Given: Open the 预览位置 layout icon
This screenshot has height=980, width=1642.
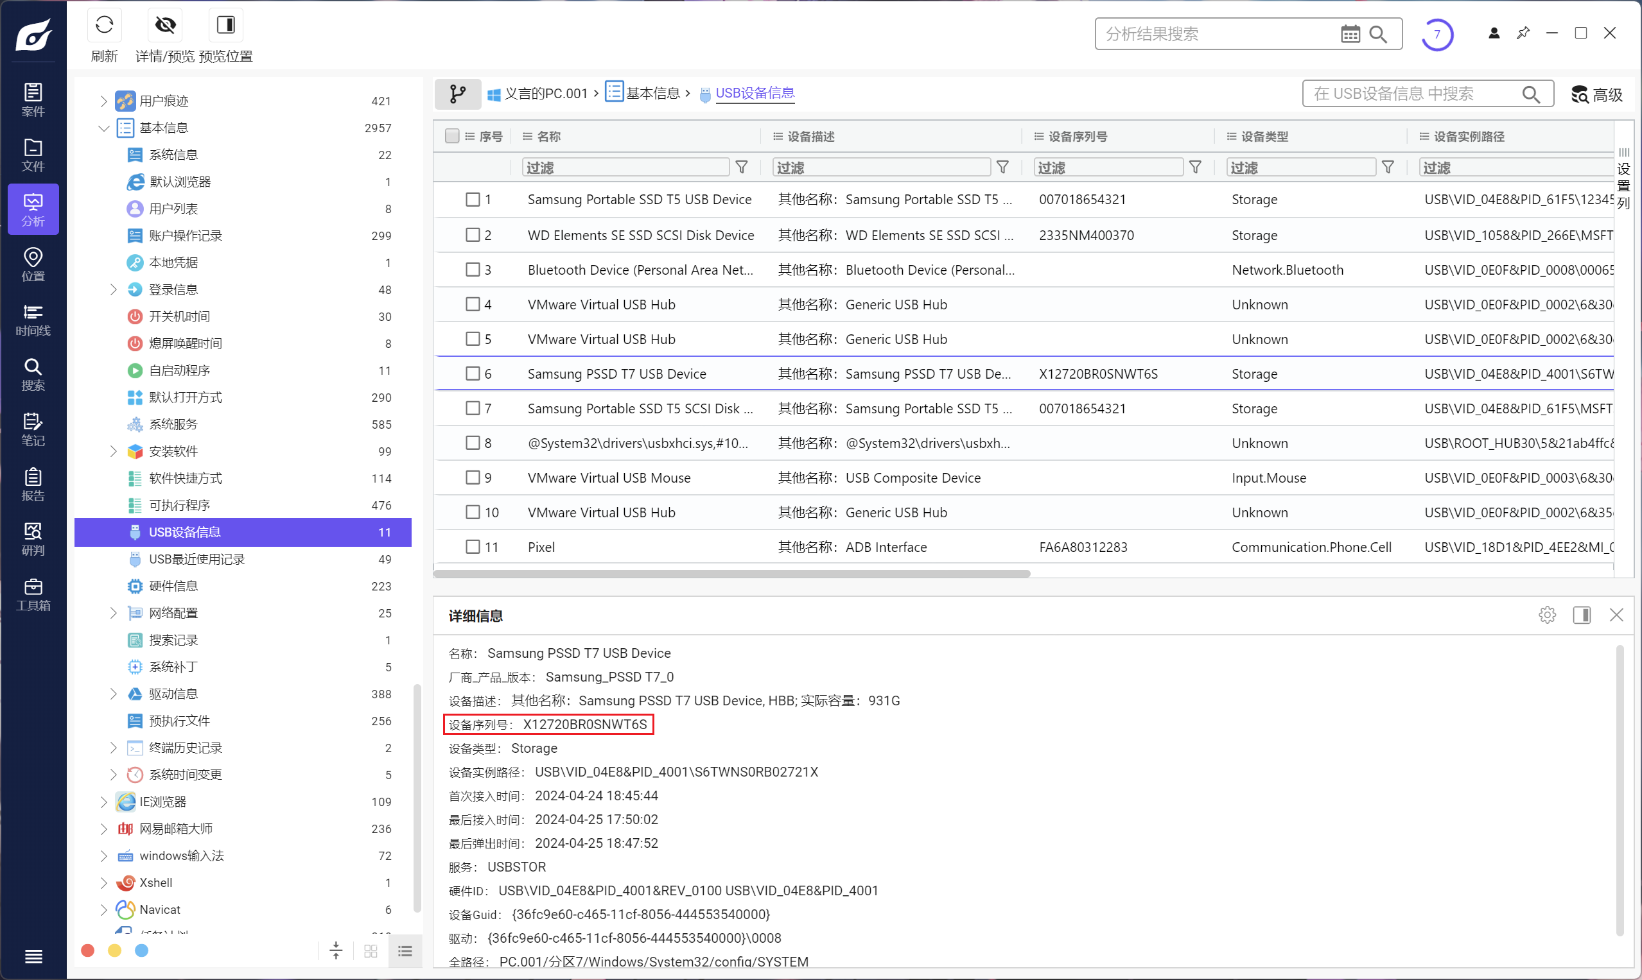Looking at the screenshot, I should click(226, 25).
